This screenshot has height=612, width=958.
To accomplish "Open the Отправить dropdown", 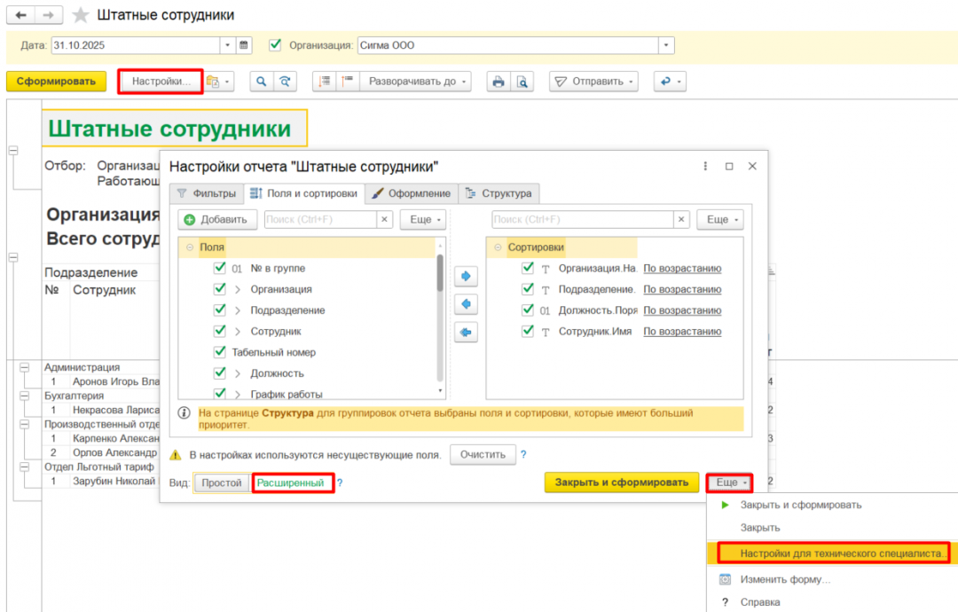I will [x=593, y=82].
